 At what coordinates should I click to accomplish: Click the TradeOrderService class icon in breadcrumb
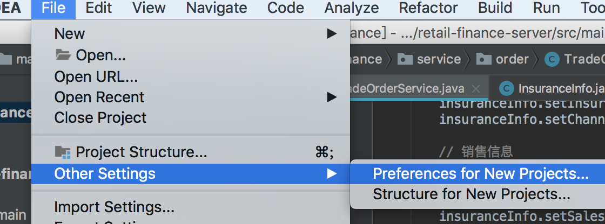[x=552, y=59]
